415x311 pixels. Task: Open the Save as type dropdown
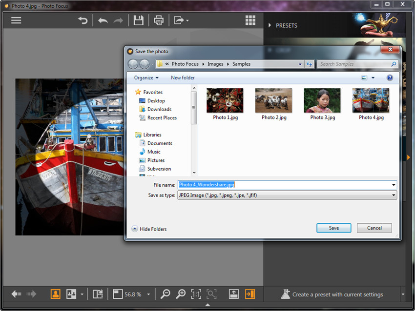pos(287,195)
